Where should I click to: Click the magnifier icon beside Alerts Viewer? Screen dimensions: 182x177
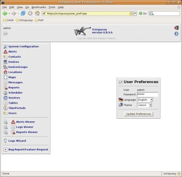(6, 122)
